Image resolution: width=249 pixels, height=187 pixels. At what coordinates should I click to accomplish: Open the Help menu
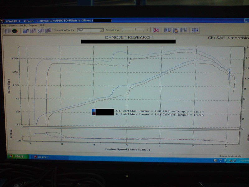coord(43,25)
